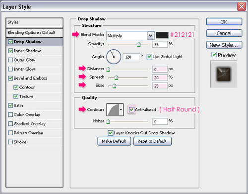Toggle Use Global Light checkbox

(149, 57)
